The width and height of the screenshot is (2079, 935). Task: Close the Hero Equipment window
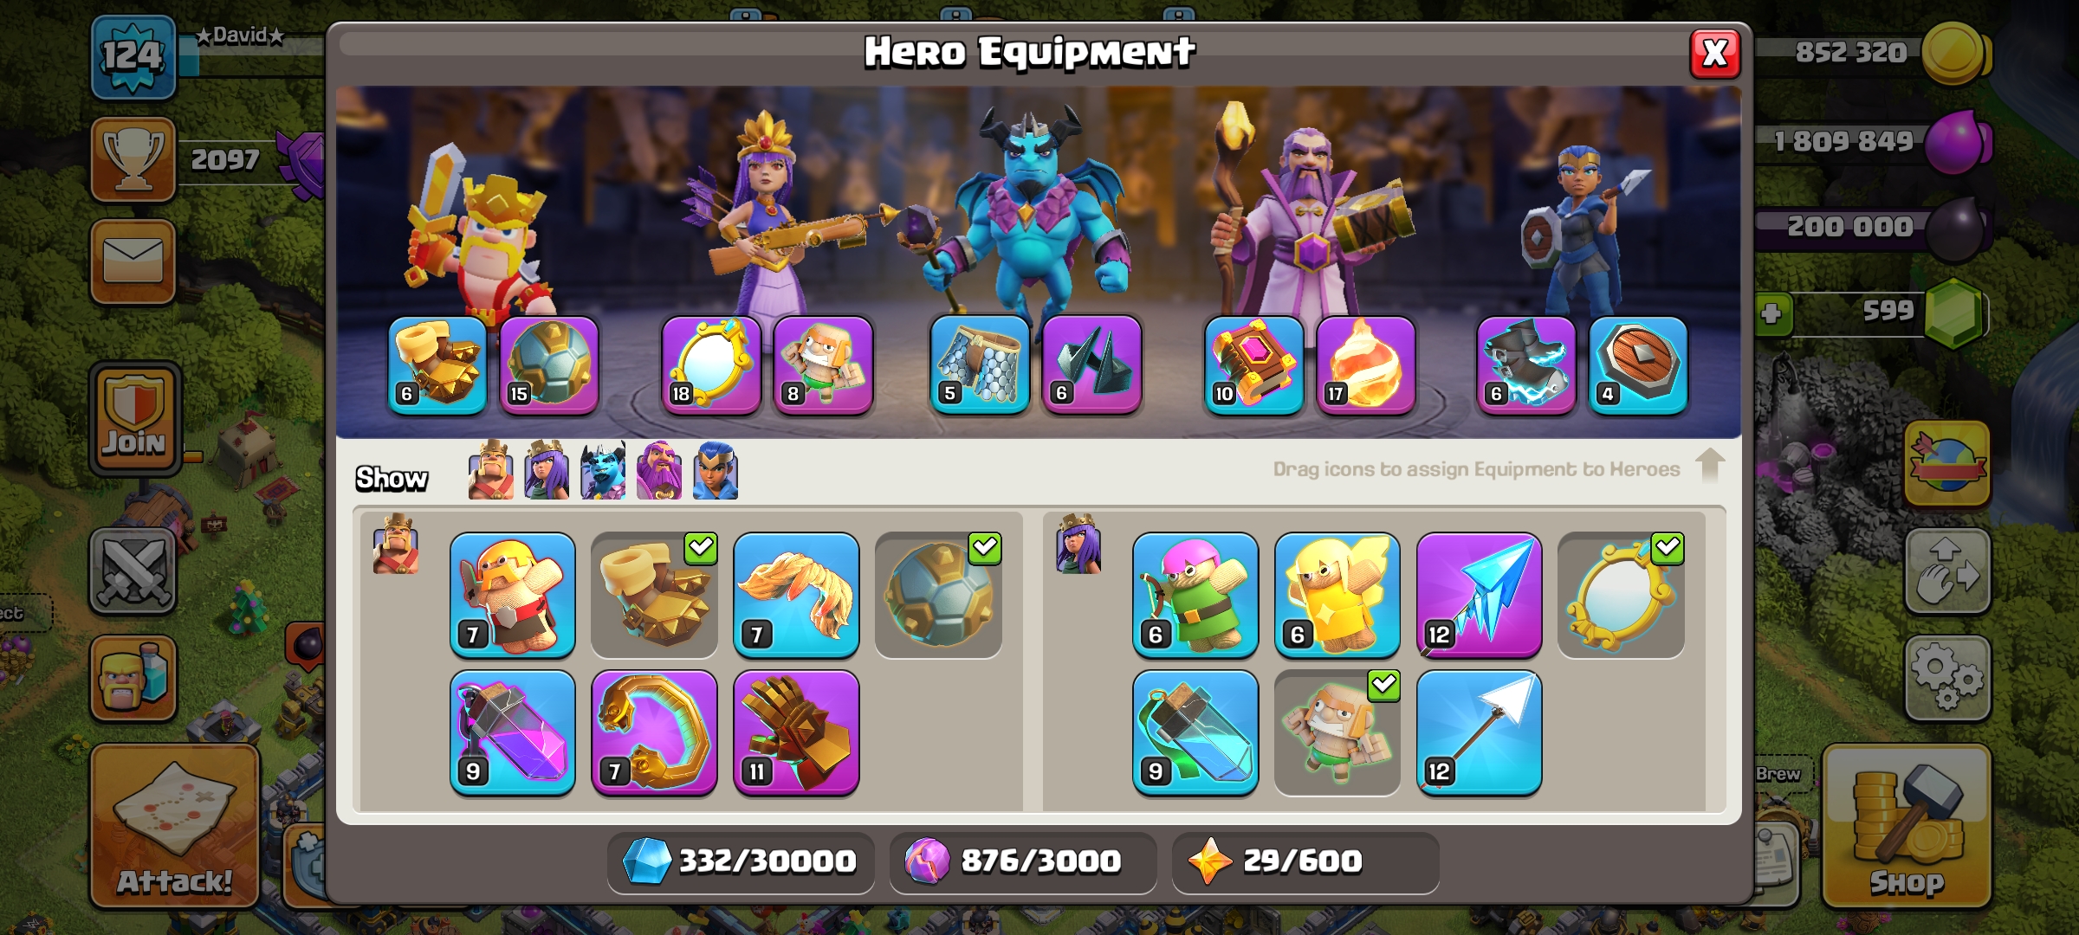pos(1715,54)
